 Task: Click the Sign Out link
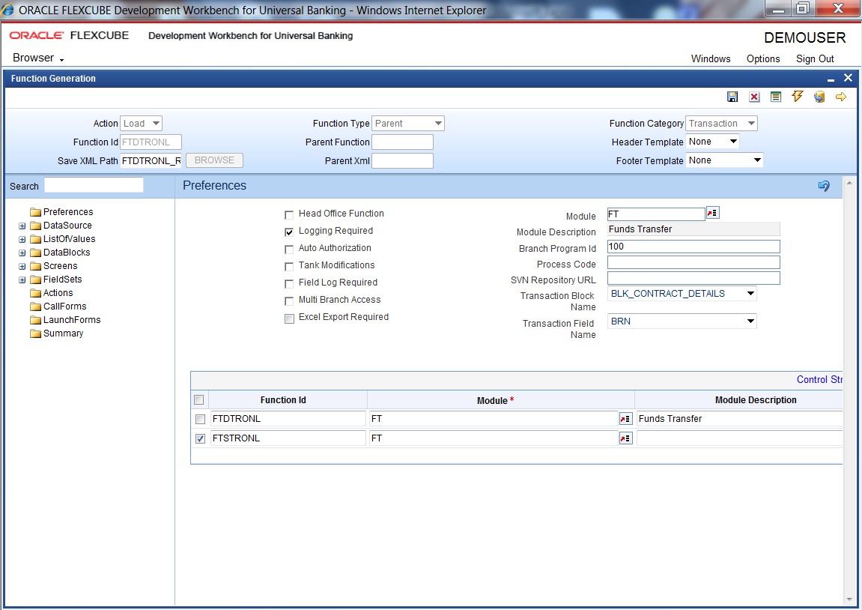[814, 59]
